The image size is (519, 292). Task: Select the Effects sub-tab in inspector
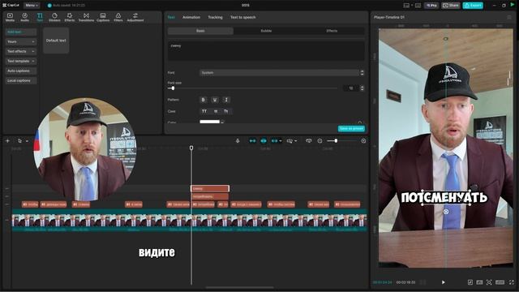pyautogui.click(x=332, y=31)
